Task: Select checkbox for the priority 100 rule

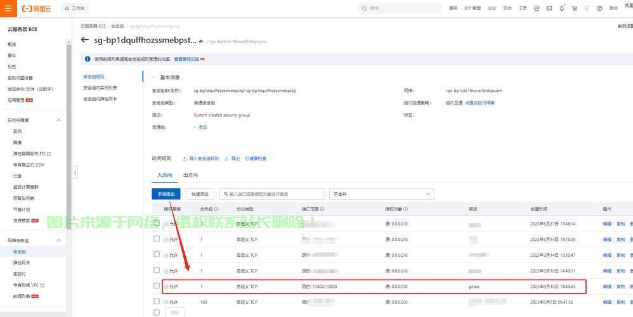Action: coord(157,301)
